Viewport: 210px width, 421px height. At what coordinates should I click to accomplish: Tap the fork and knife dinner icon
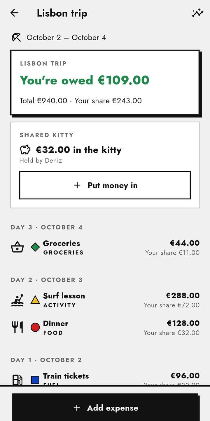(17, 328)
